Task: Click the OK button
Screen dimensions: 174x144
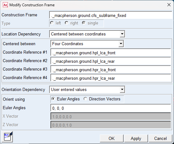Action: click(x=111, y=138)
